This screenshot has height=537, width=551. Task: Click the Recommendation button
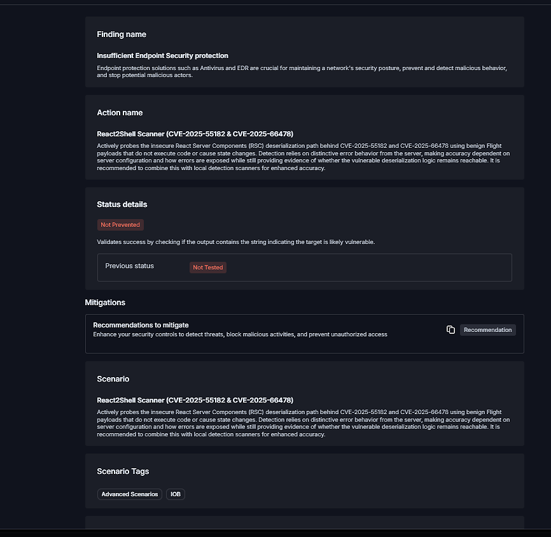click(487, 330)
